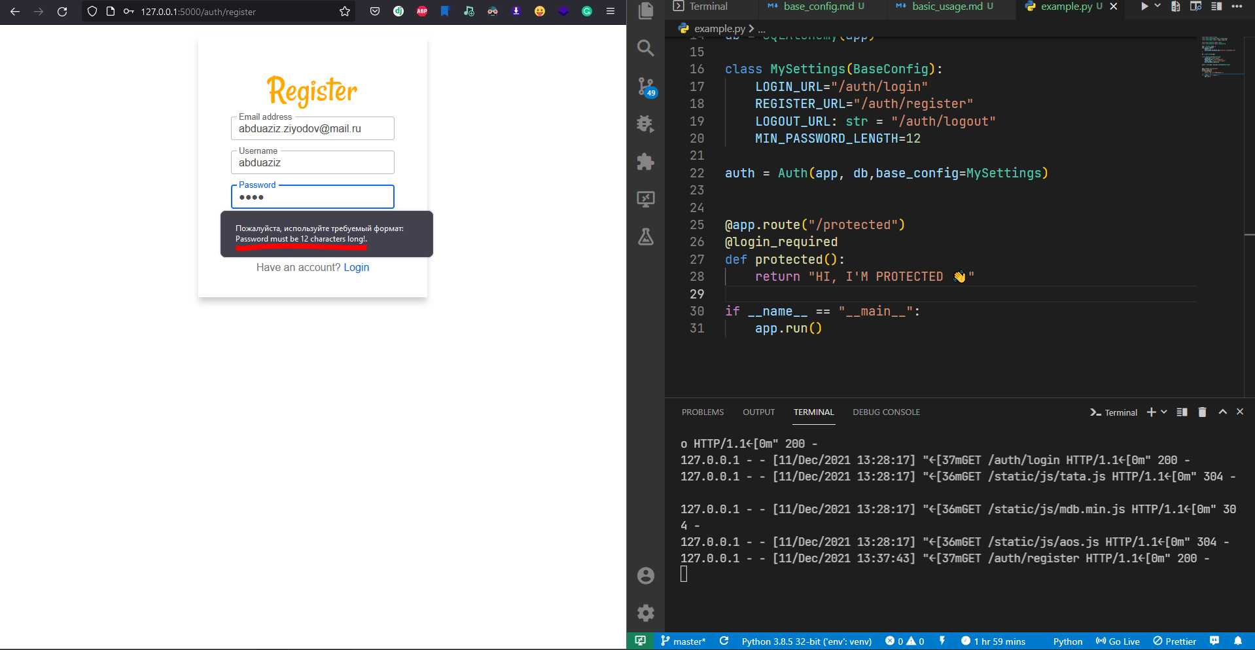Start Go Live server

click(x=1118, y=641)
